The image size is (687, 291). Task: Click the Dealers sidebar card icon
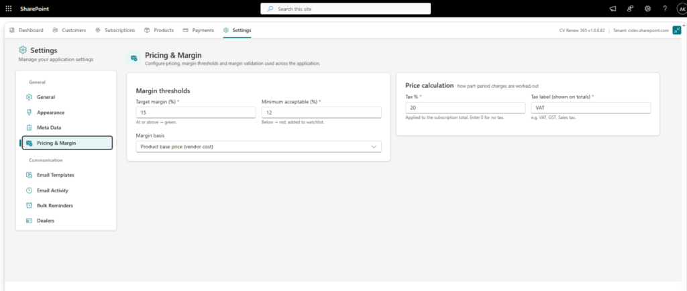tap(29, 221)
